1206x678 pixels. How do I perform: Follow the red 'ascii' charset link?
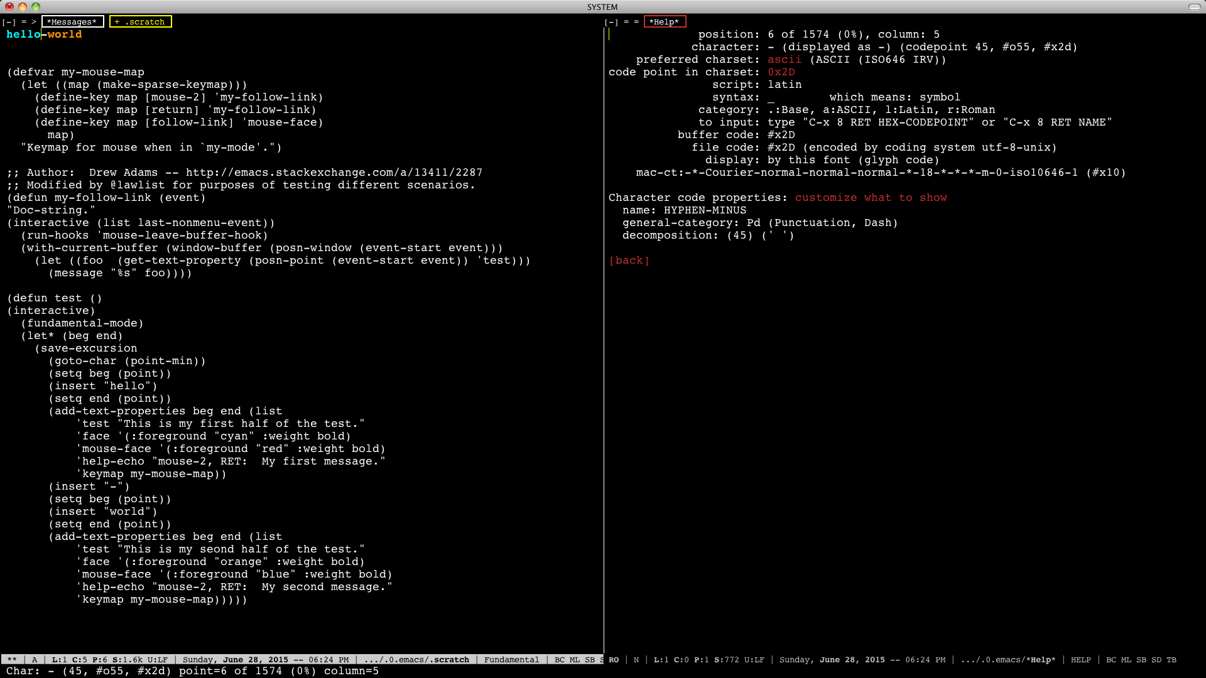[785, 60]
